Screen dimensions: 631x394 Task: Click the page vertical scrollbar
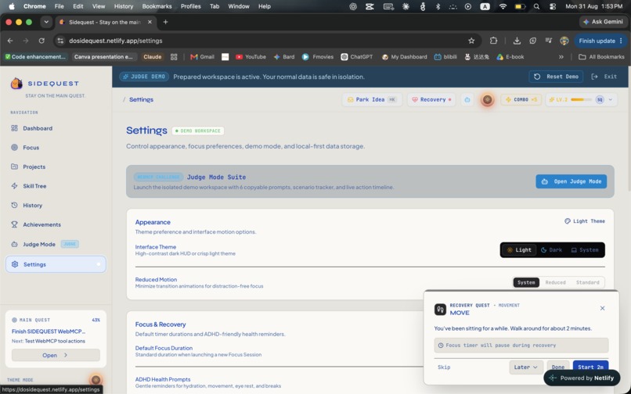click(x=628, y=129)
